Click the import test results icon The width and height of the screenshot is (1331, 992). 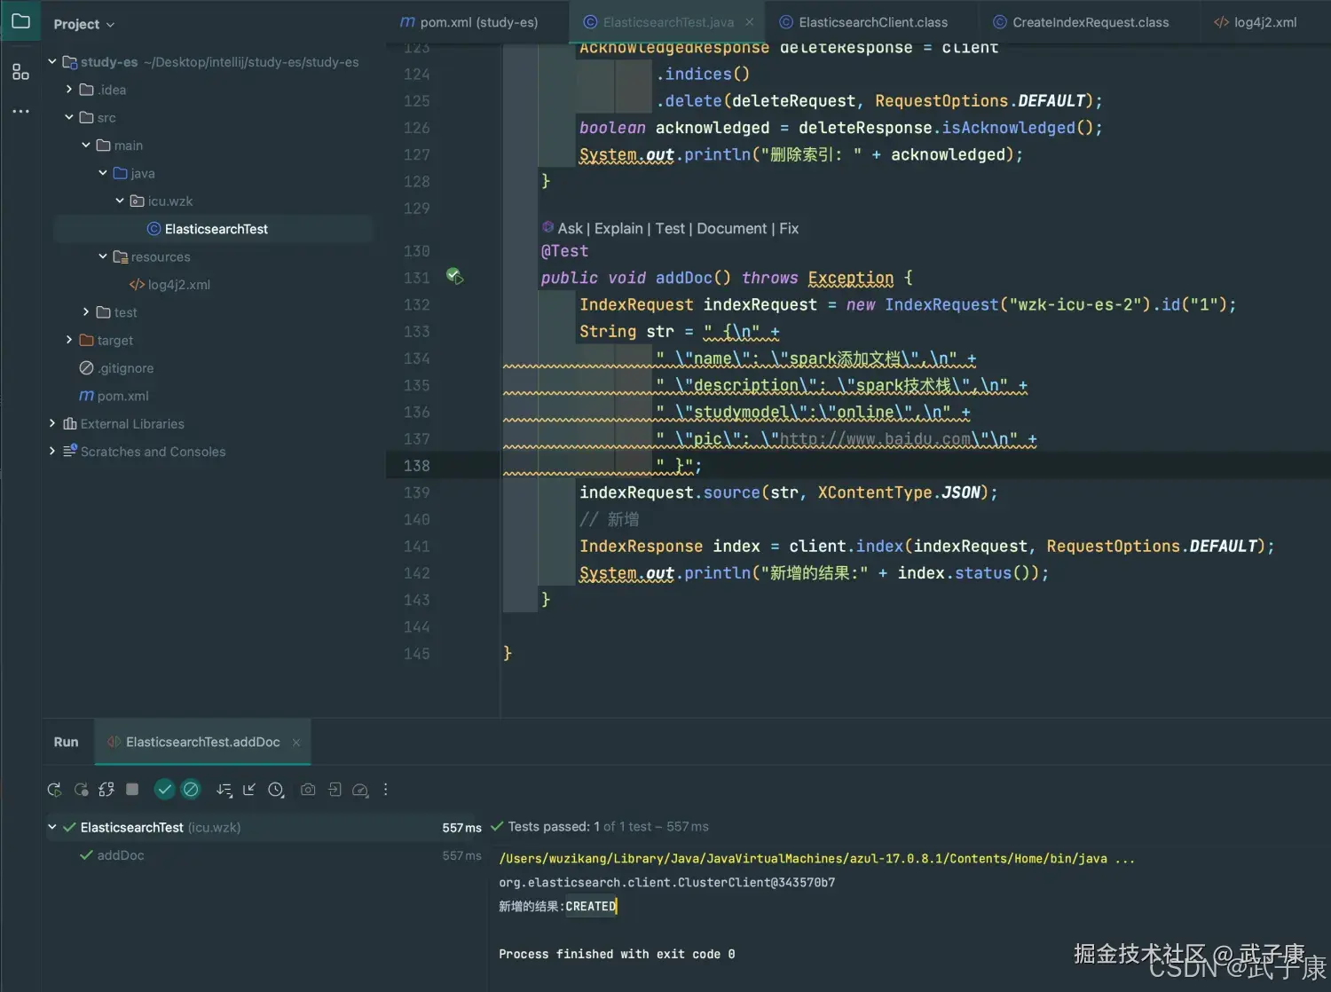click(x=335, y=789)
